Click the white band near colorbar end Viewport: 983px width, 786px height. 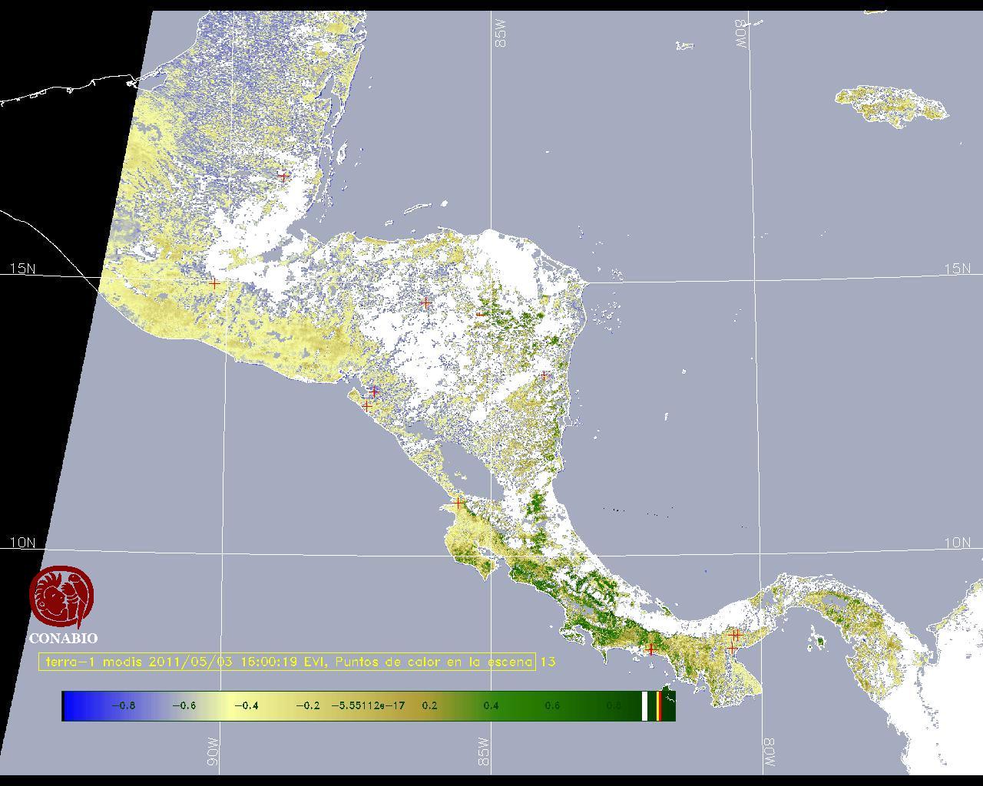tap(645, 706)
